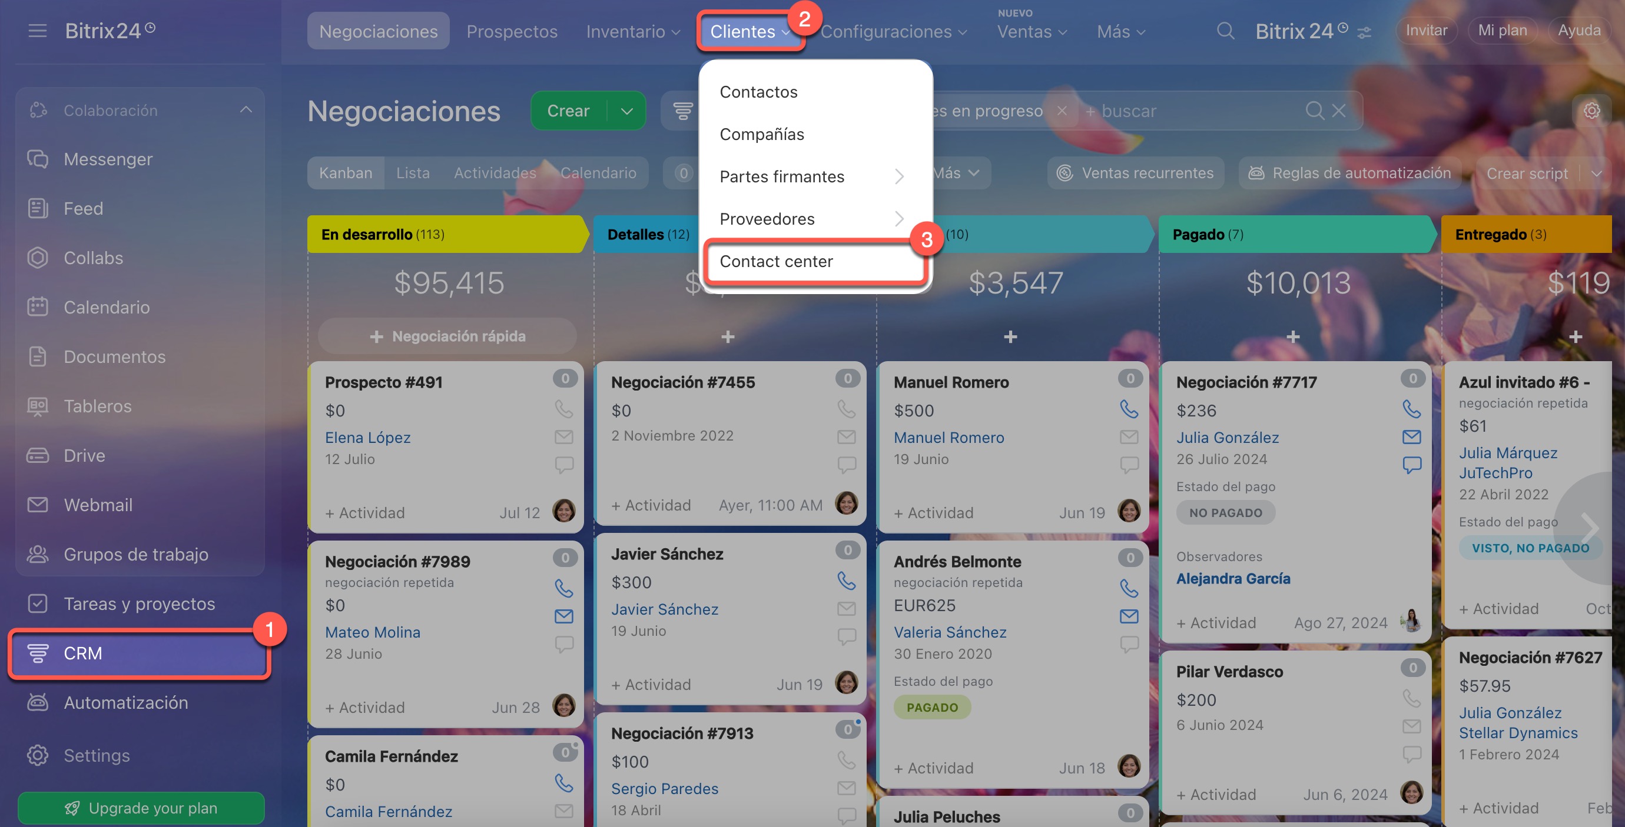Open the Clientes menu tab
The image size is (1625, 827).
click(x=750, y=32)
